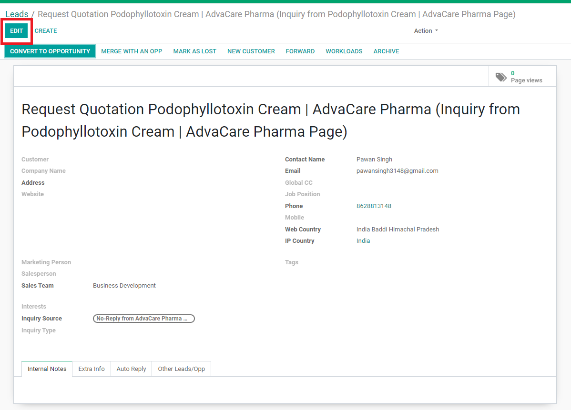
Task: Click the Mobile field label
Action: [295, 218]
